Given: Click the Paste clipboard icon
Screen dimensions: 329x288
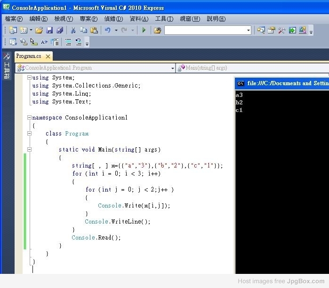Looking at the screenshot, I should coord(94,30).
